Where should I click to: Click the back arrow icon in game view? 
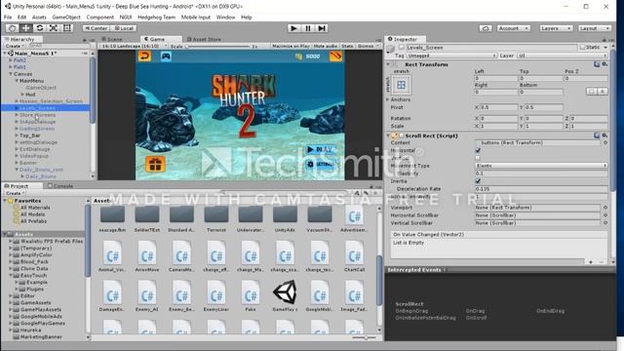click(x=145, y=57)
